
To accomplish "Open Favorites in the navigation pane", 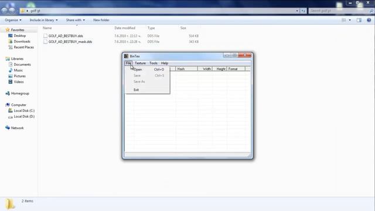I will coord(18,30).
